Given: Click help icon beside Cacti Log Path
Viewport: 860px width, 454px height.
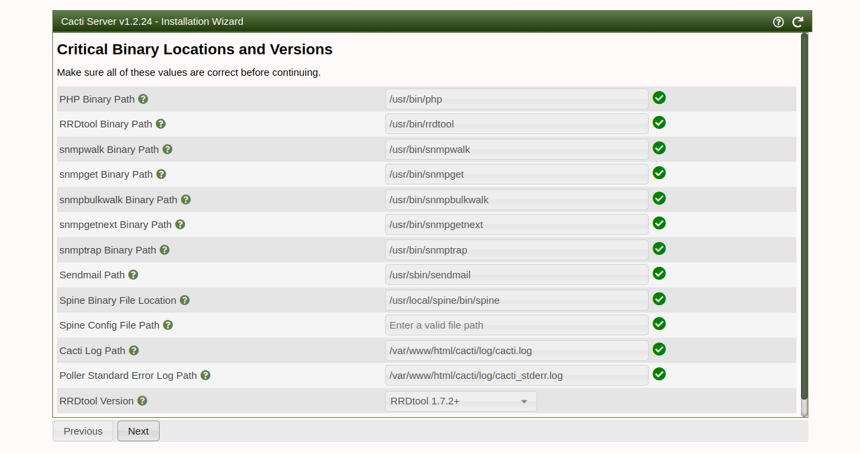Looking at the screenshot, I should 133,351.
